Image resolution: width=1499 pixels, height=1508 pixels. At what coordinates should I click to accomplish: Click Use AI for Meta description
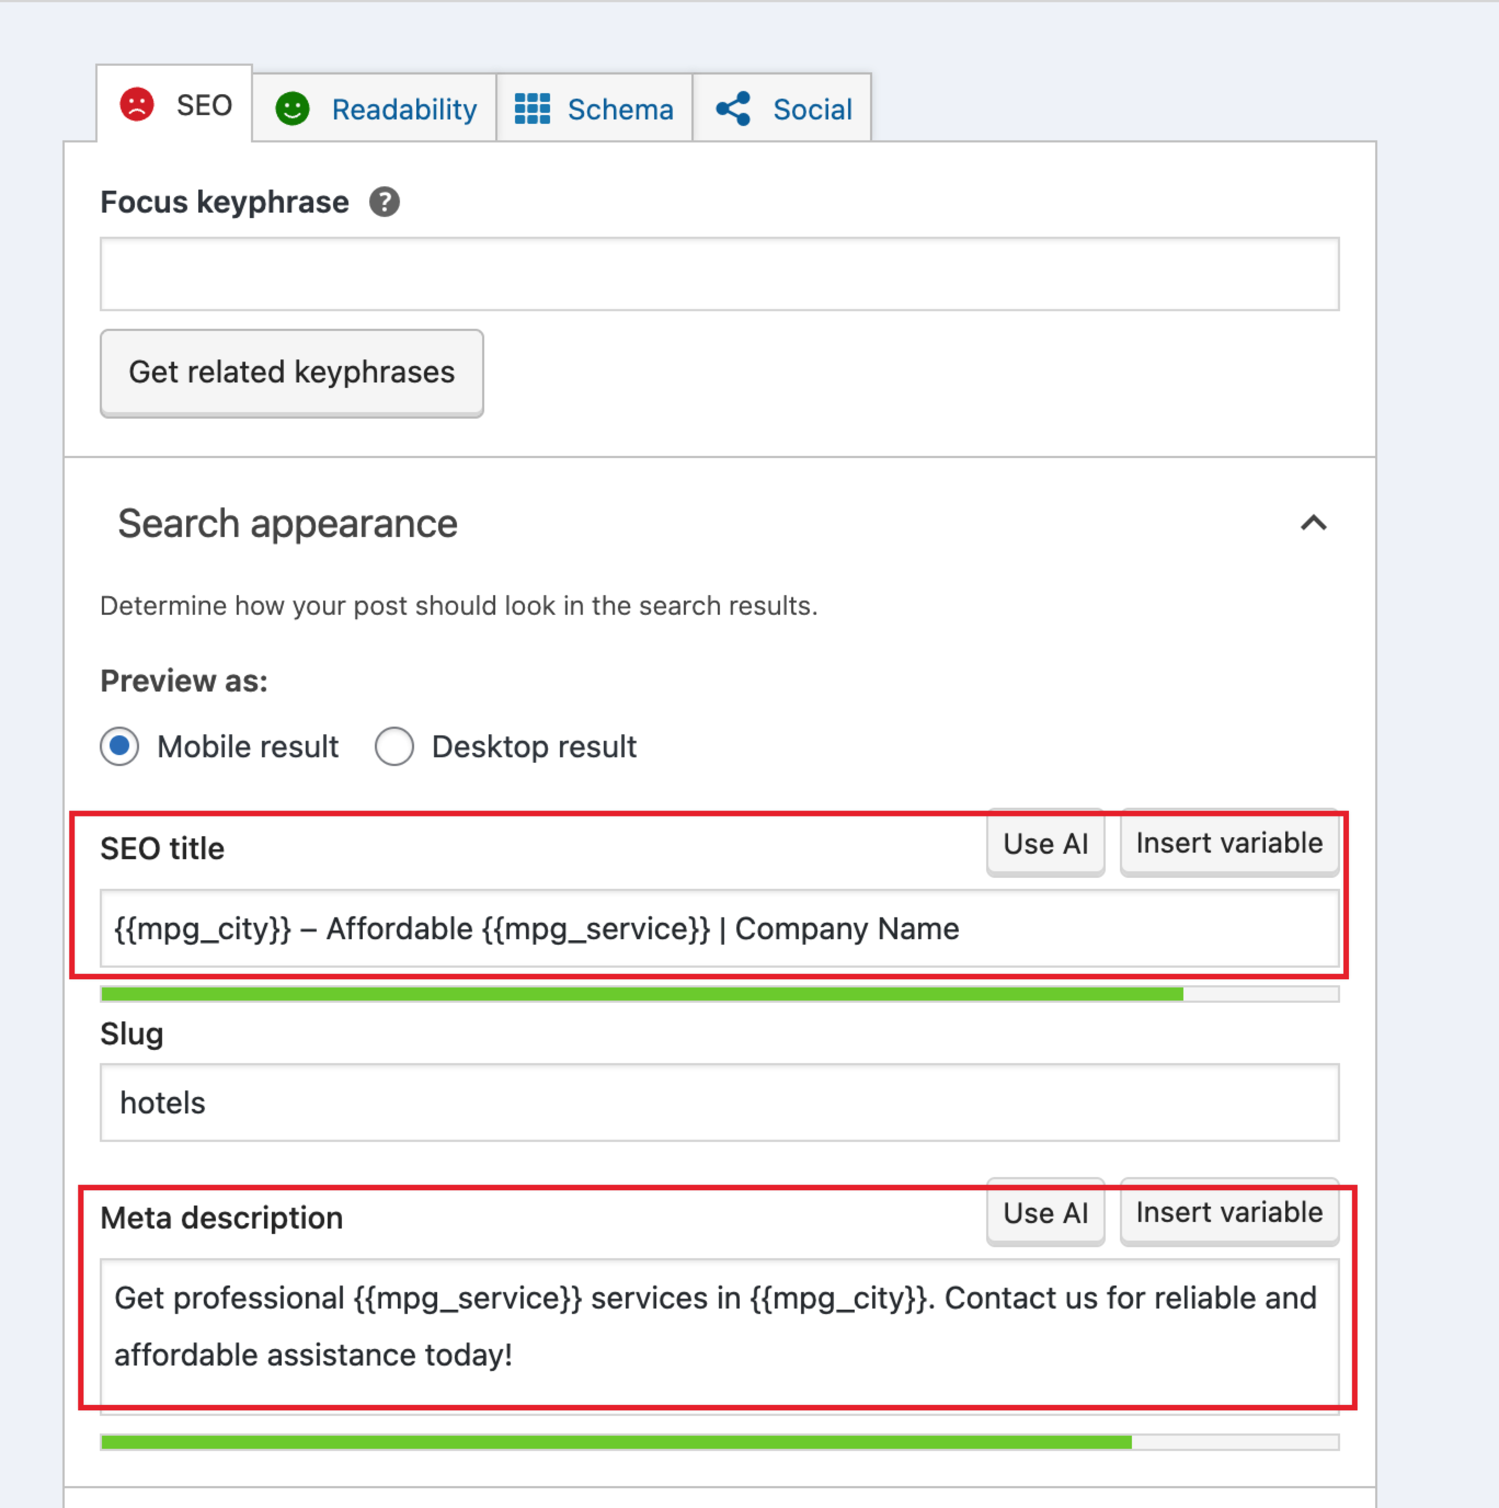click(1045, 1213)
